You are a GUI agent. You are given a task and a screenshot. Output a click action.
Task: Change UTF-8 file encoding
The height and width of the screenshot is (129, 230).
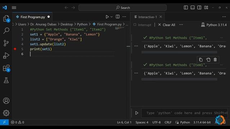click(156, 122)
